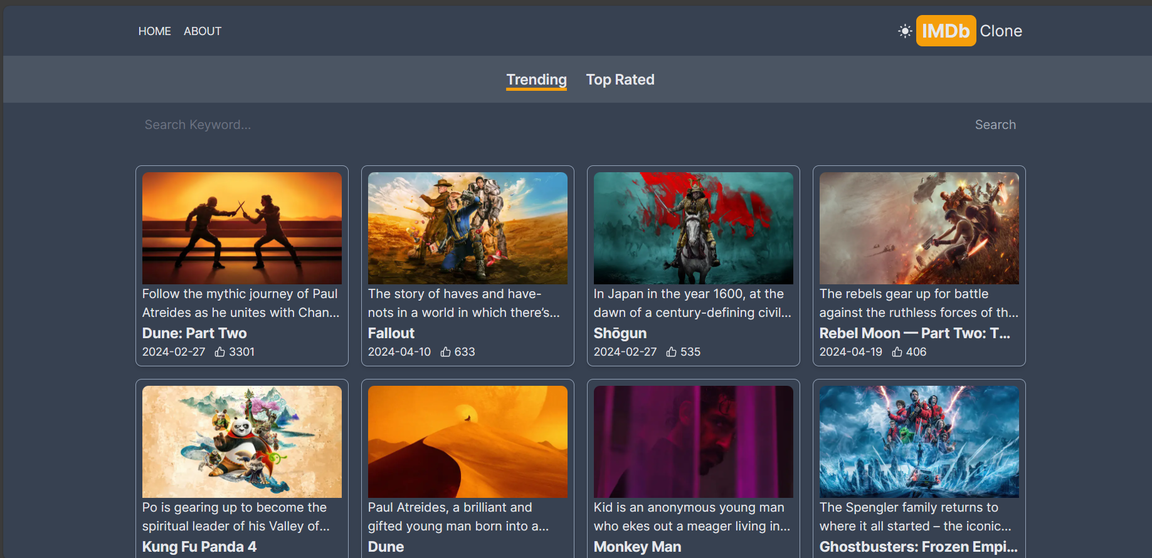Click the like icon on Rebel Moon card
Image resolution: width=1152 pixels, height=558 pixels.
[897, 352]
